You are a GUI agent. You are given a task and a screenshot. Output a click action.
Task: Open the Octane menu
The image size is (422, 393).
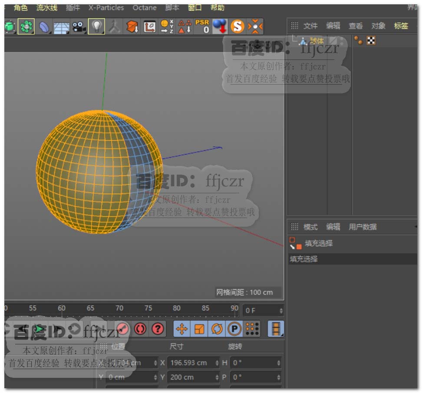(145, 7)
